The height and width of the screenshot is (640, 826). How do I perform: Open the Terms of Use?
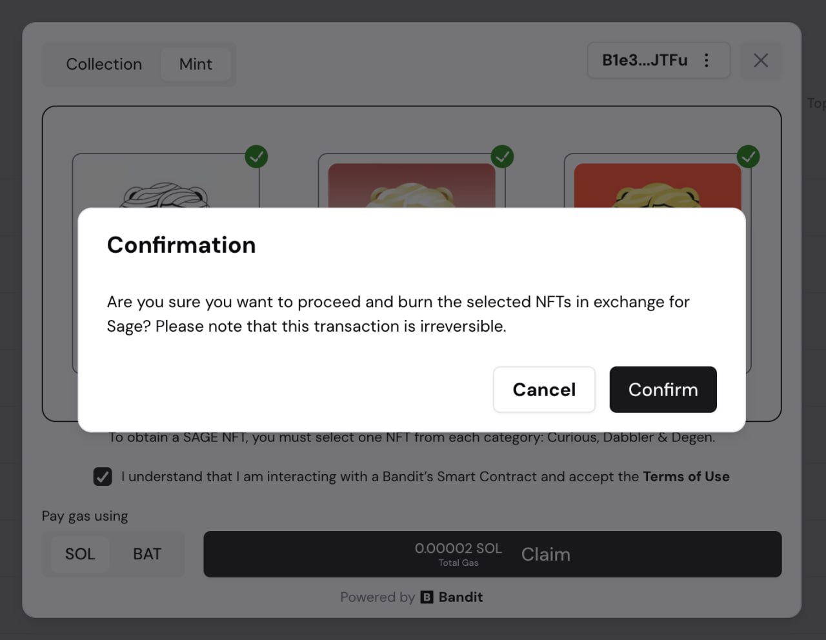[x=686, y=476]
